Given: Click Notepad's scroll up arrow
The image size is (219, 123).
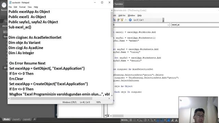Looking at the screenshot, I should 112,10.
